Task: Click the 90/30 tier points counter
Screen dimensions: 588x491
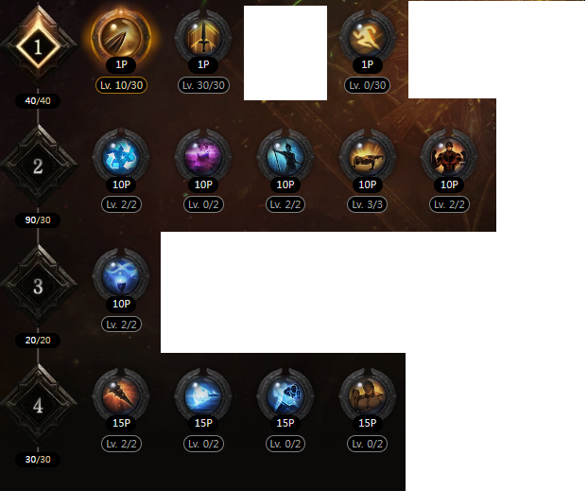Action: click(38, 220)
